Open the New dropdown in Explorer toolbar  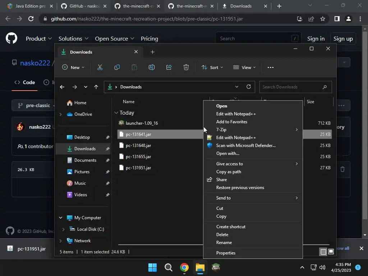(x=73, y=67)
